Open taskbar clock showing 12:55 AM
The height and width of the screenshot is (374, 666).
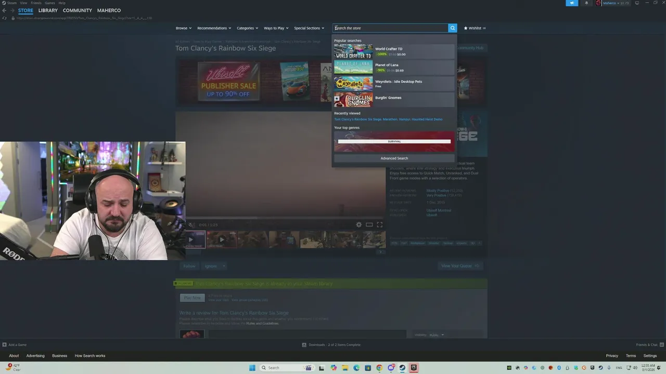point(648,368)
